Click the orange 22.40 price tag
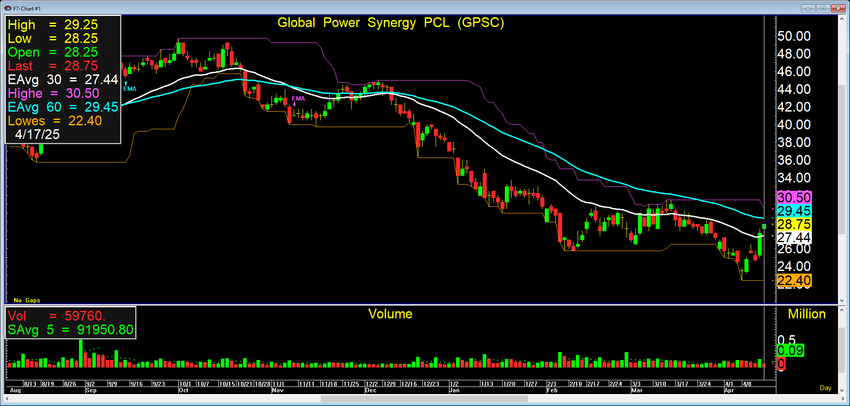This screenshot has height=406, width=850. tap(794, 280)
